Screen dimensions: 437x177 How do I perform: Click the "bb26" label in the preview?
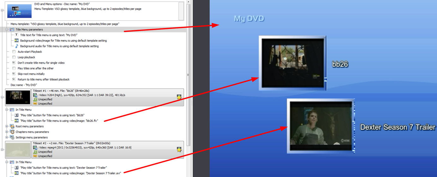pyautogui.click(x=340, y=64)
